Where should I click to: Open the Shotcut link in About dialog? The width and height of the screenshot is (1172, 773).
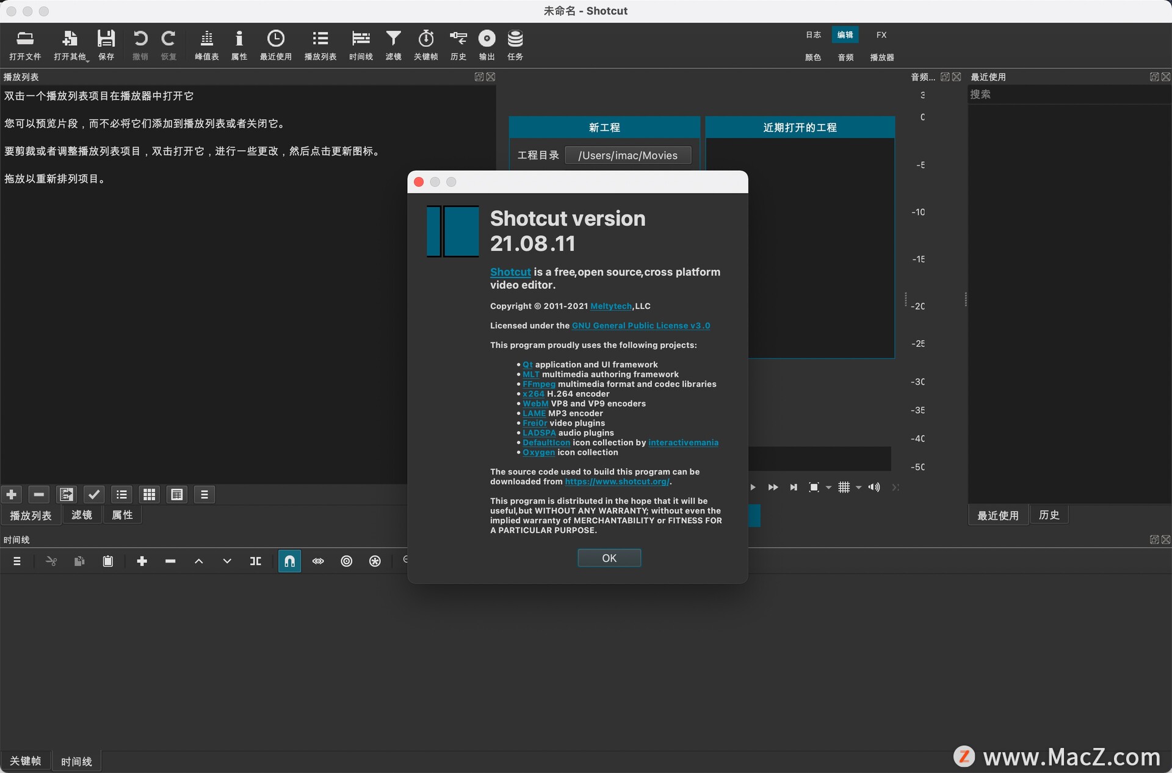pos(510,272)
